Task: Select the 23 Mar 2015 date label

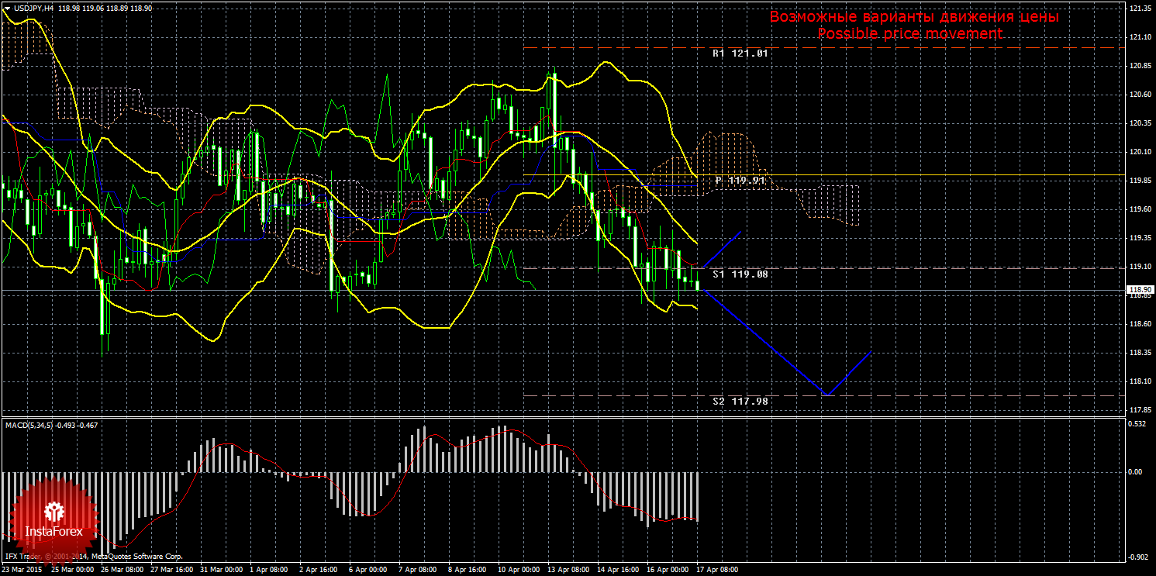Action: (23, 571)
